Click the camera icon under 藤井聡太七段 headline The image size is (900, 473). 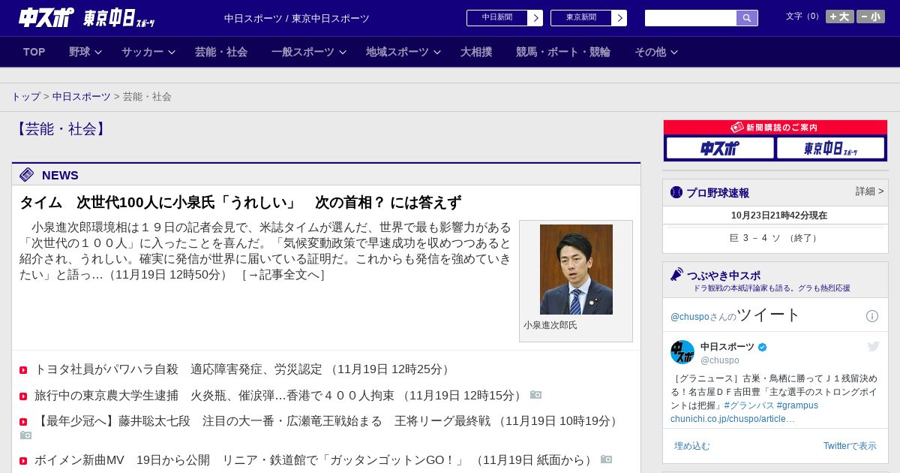(x=25, y=435)
